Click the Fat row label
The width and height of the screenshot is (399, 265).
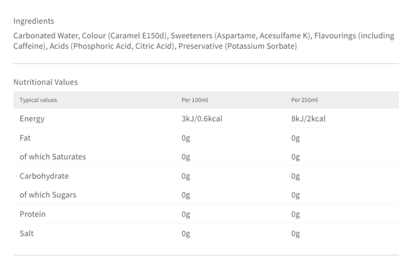[25, 138]
